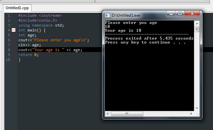Screen dimensions: 213x130
Task: Click the 'return 0;' code line
Action: pos(28,55)
